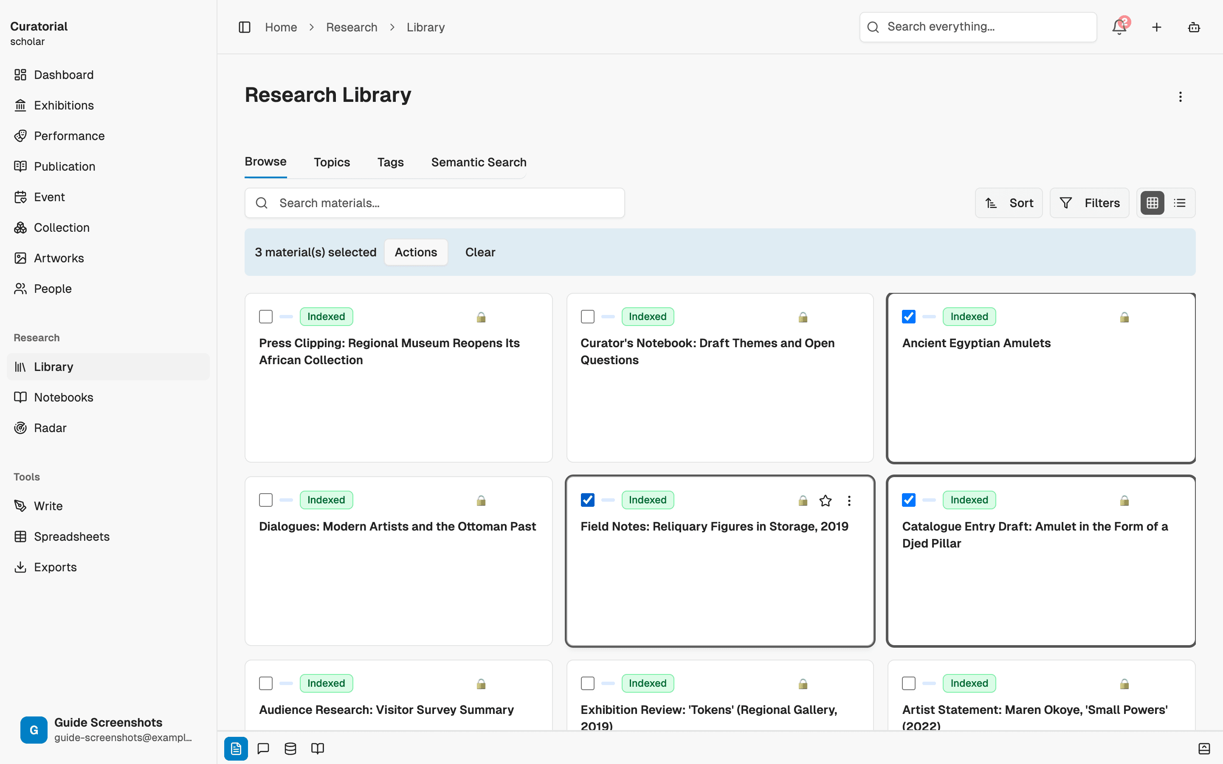Open the book icon in bottom toolbar
The width and height of the screenshot is (1223, 764).
(318, 748)
